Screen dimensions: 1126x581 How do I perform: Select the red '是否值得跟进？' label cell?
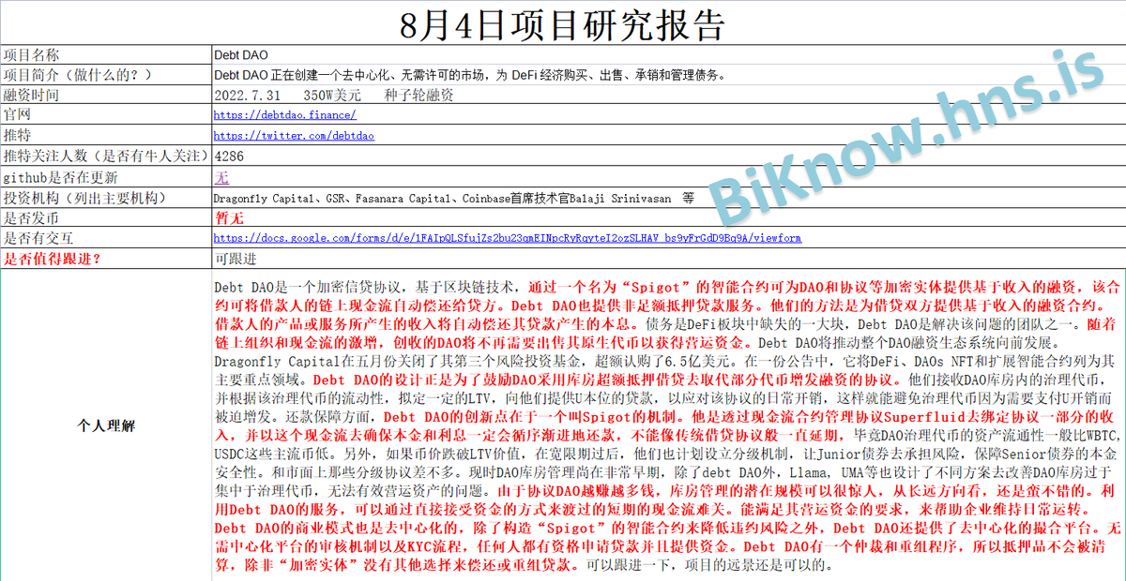[x=106, y=259]
